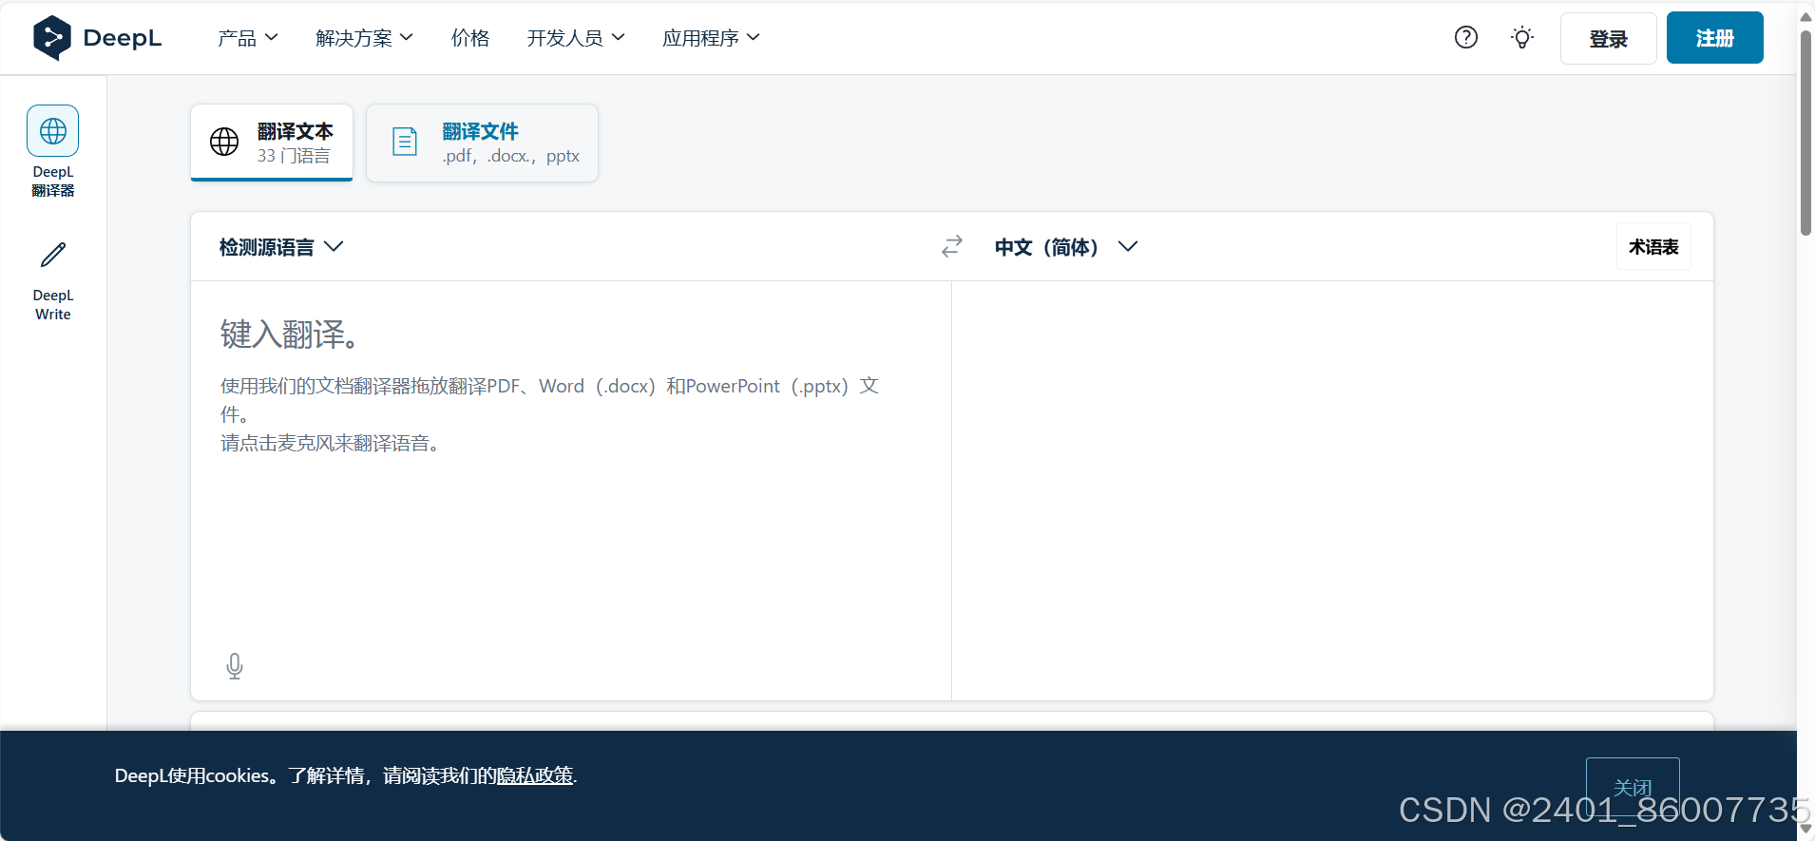Click the lightbulb tips icon
This screenshot has width=1815, height=841.
(x=1522, y=38)
